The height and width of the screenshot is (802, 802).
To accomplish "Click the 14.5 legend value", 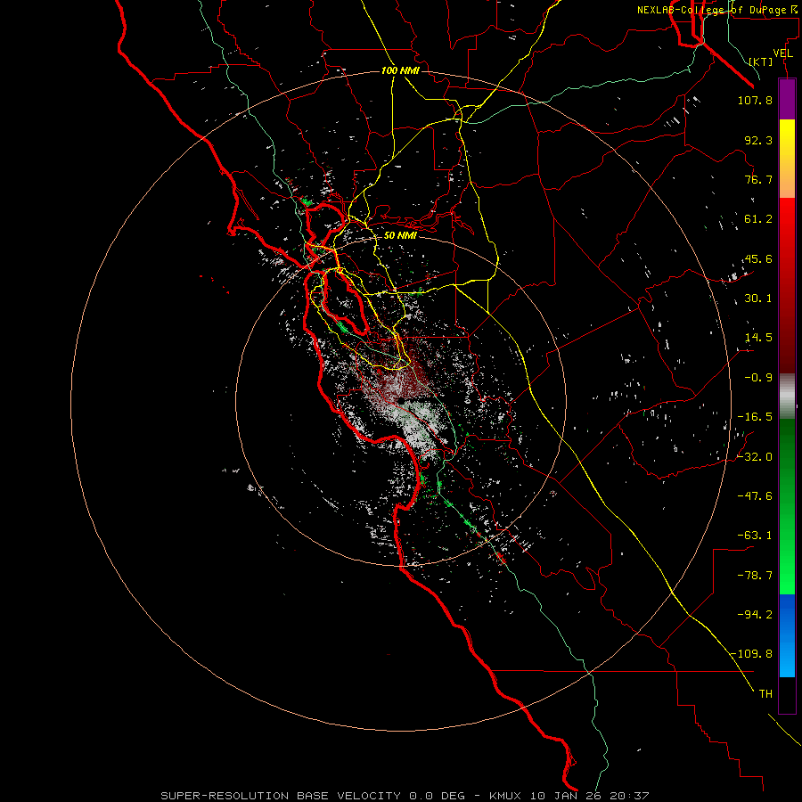I will tap(758, 338).
